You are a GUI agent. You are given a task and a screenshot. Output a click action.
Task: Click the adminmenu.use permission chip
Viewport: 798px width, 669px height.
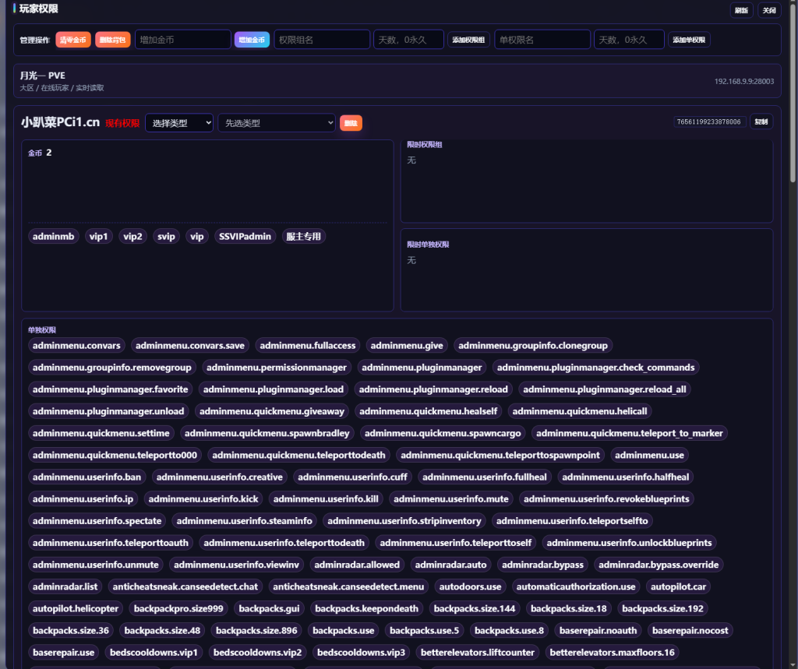649,455
